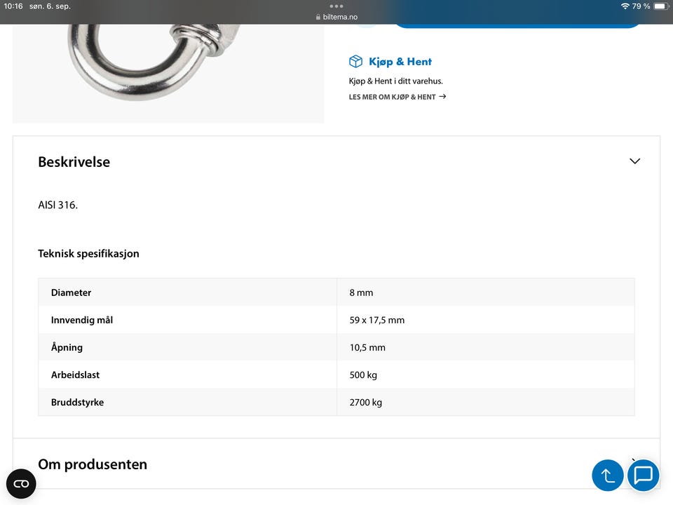Viewport: 673px width, 505px height.
Task: Click the Kjøp & Hent heading
Action: [x=400, y=62]
